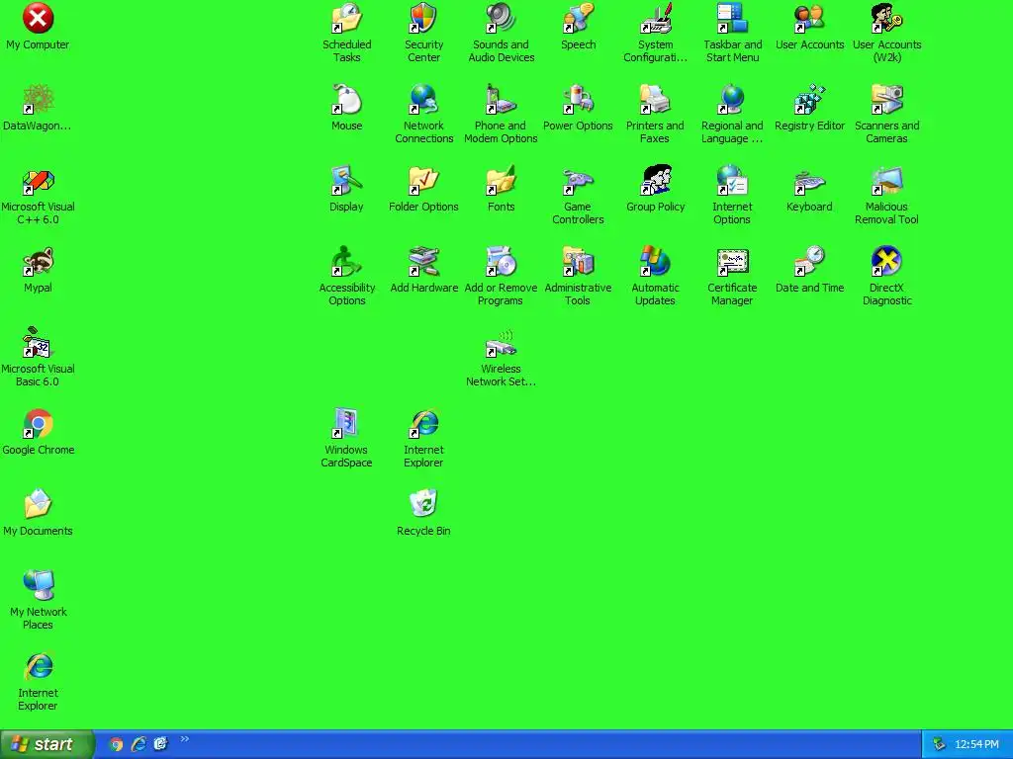1013x759 pixels.
Task: Select the Network Connections icon
Action: click(x=423, y=100)
